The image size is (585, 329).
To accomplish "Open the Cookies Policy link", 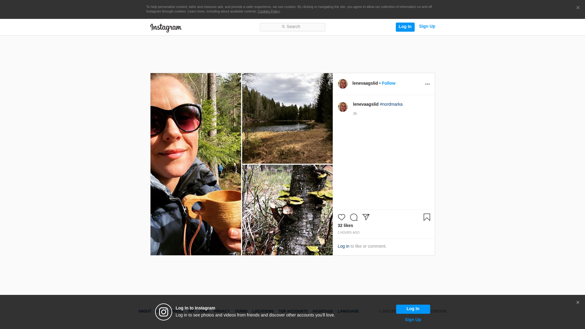I will (x=268, y=11).
